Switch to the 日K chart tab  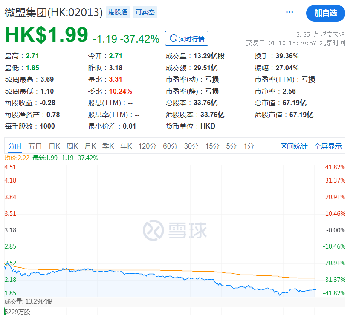[x=54, y=146]
